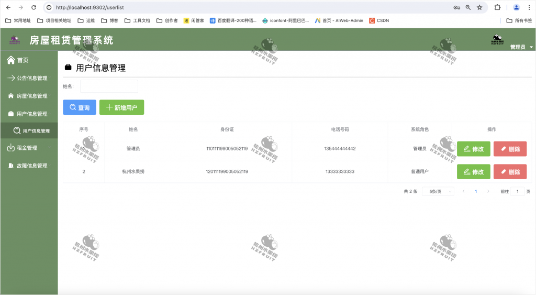Click the 共 2 条 total count text

point(410,192)
